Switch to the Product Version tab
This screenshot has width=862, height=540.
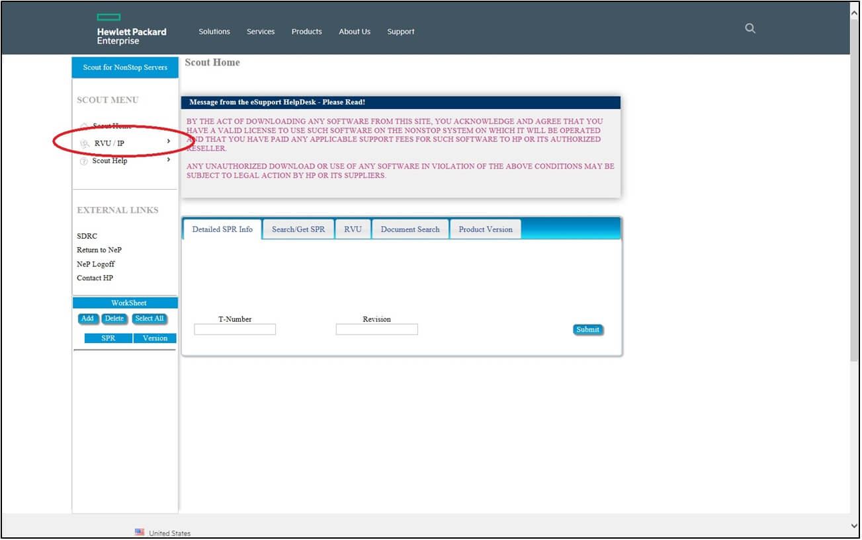pos(486,229)
